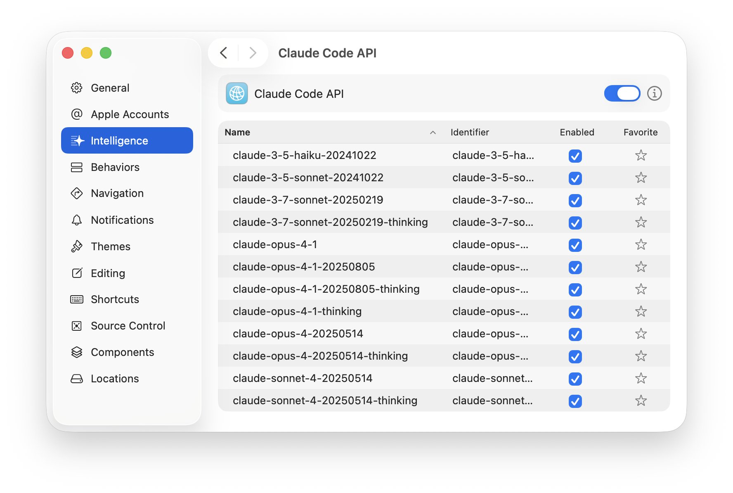Click the Navigation diamond arrow icon

coord(77,193)
